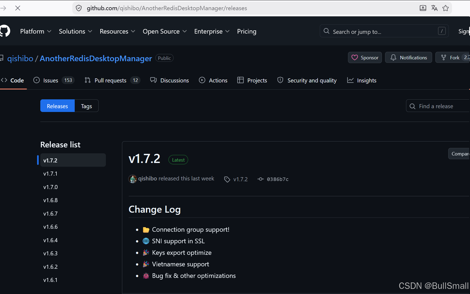Click the search magnifier icon in header
The image size is (470, 294).
[327, 31]
